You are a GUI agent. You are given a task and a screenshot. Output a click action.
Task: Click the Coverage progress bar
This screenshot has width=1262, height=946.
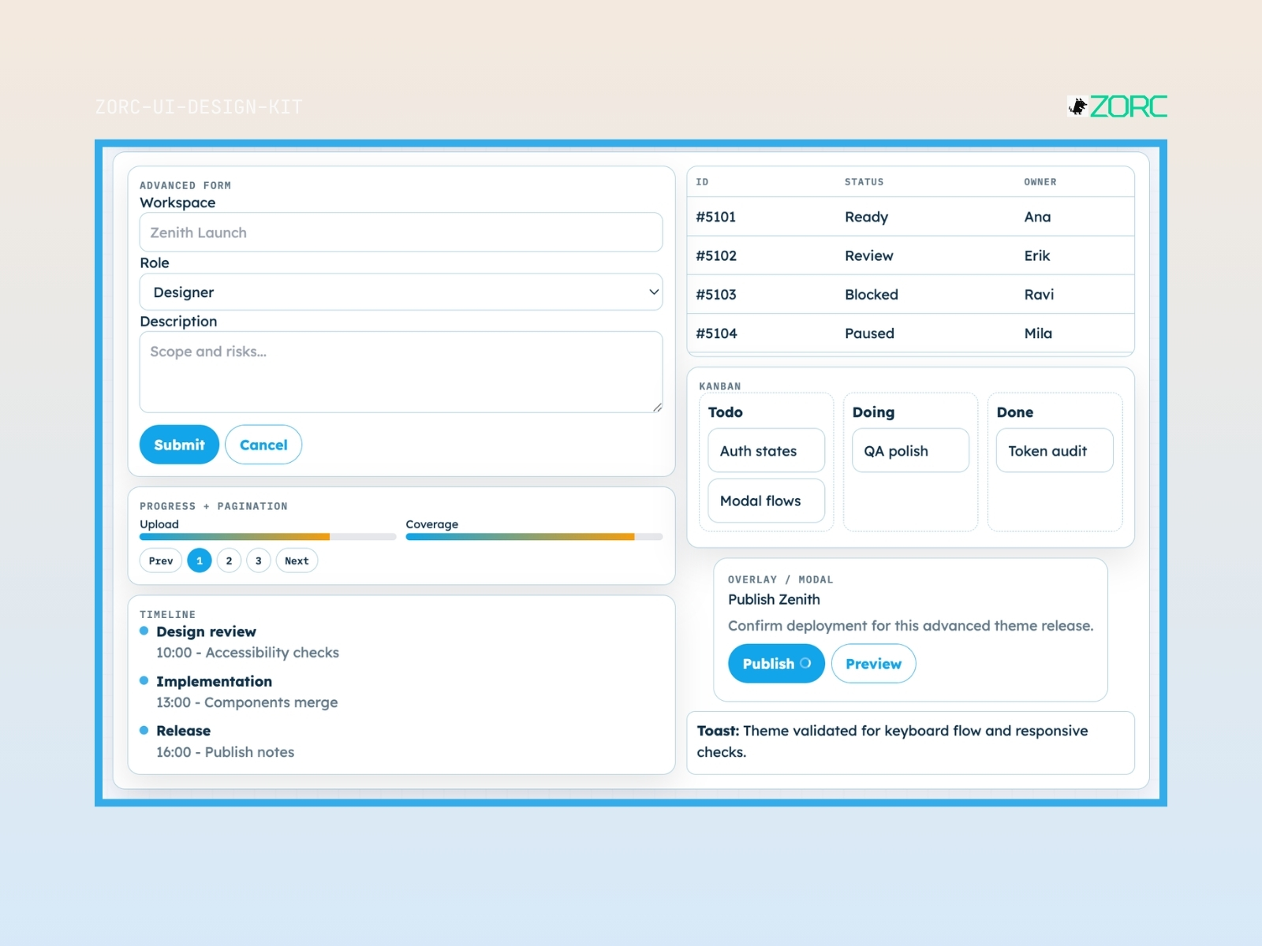534,537
